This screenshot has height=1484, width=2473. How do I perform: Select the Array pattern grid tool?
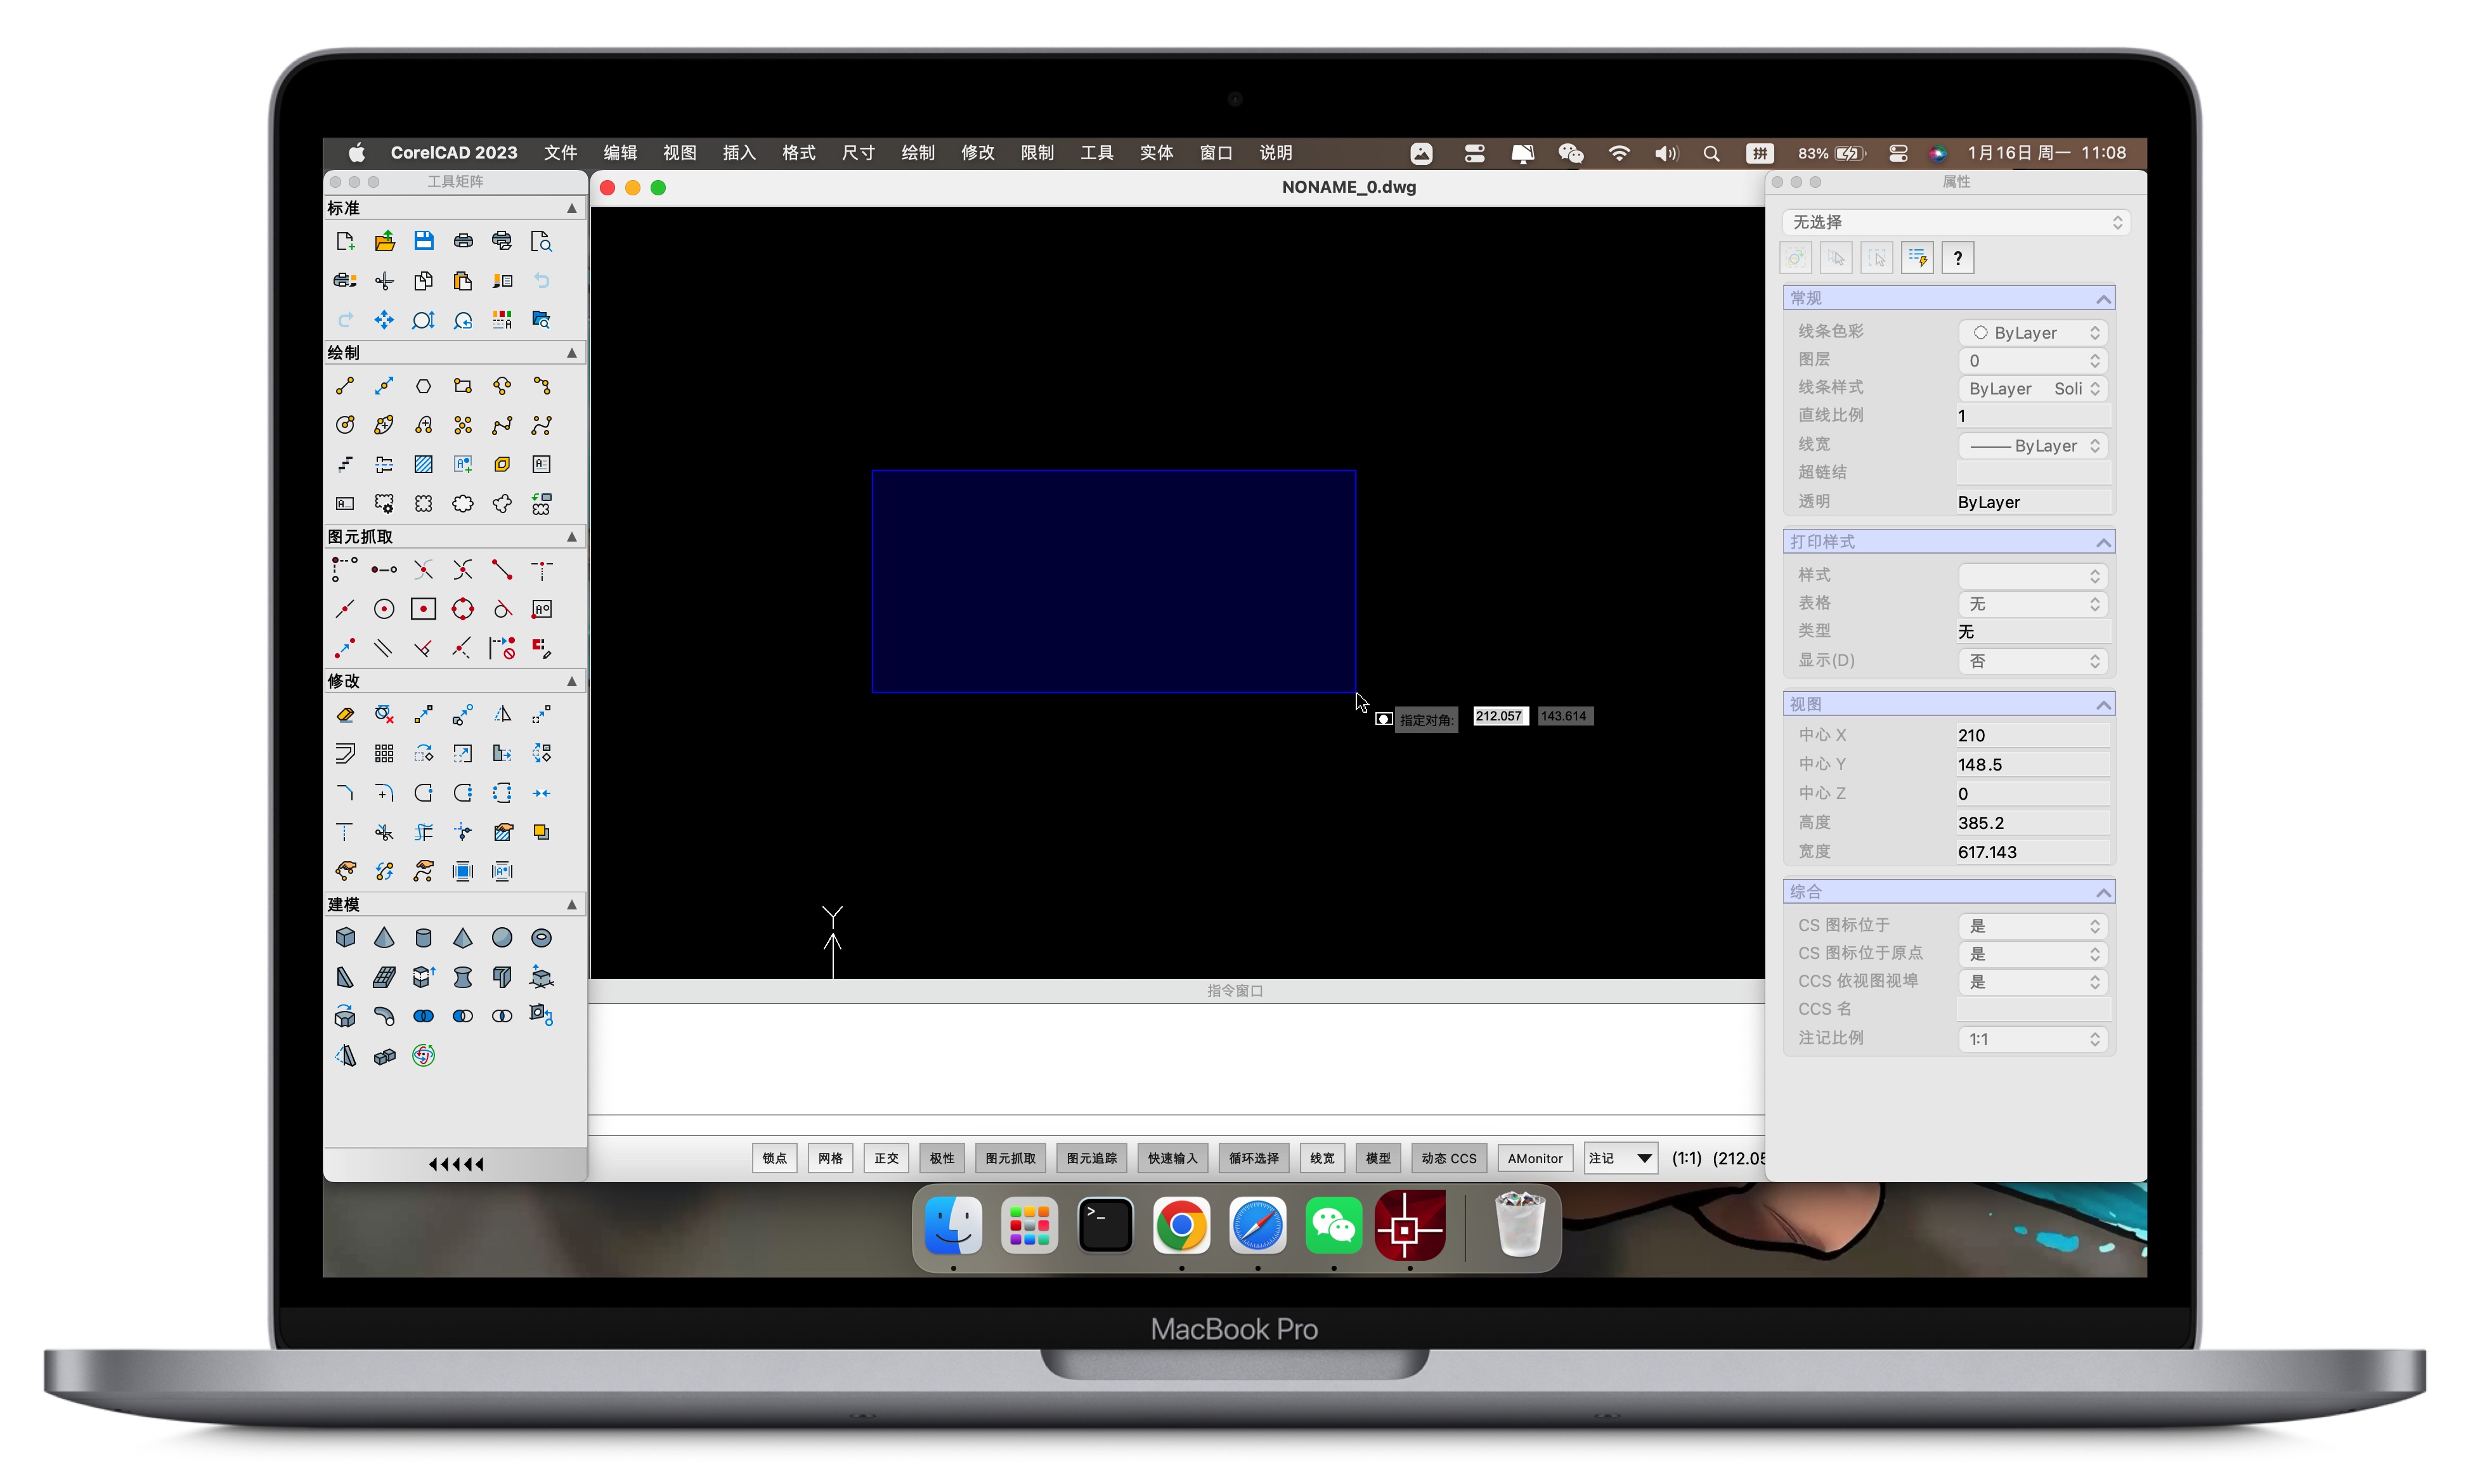point(384,753)
